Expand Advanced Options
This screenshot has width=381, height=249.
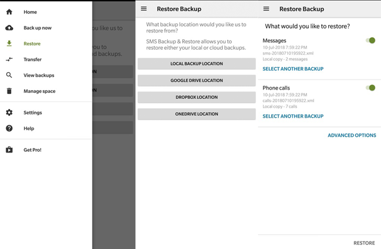(x=352, y=135)
